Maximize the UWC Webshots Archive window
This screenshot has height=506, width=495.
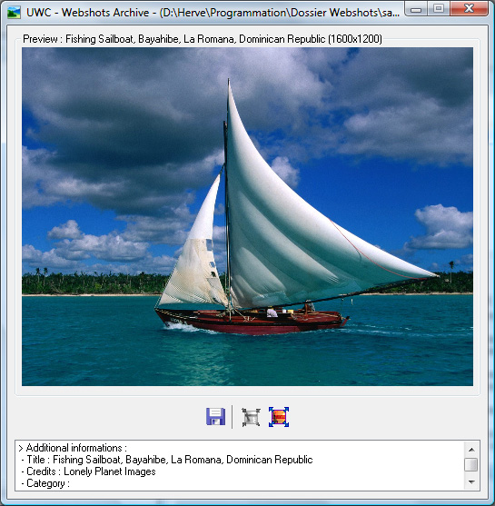(438, 9)
